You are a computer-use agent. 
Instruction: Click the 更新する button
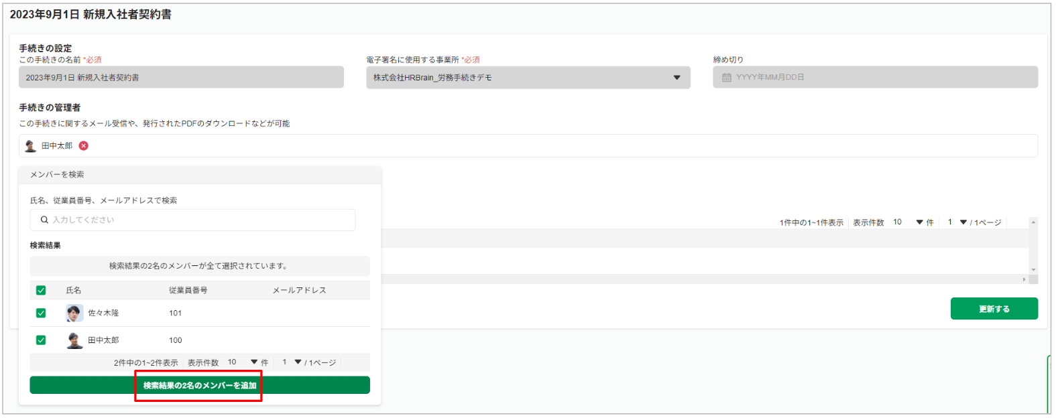point(994,309)
